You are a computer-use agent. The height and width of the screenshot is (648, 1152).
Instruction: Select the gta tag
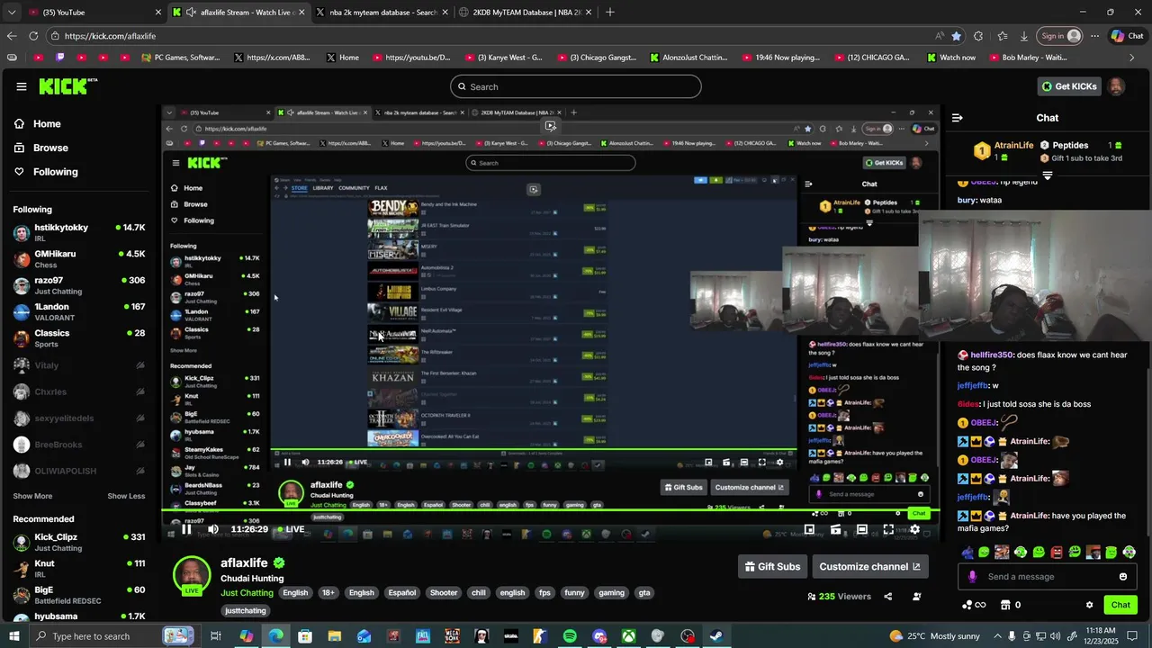pos(644,593)
